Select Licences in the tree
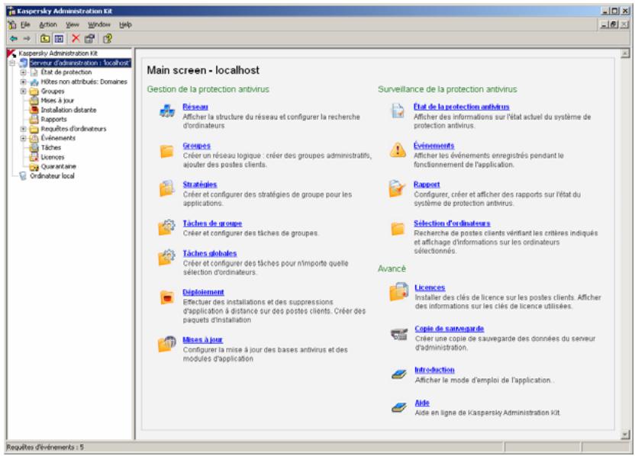This screenshot has height=456, width=635. pyautogui.click(x=53, y=157)
